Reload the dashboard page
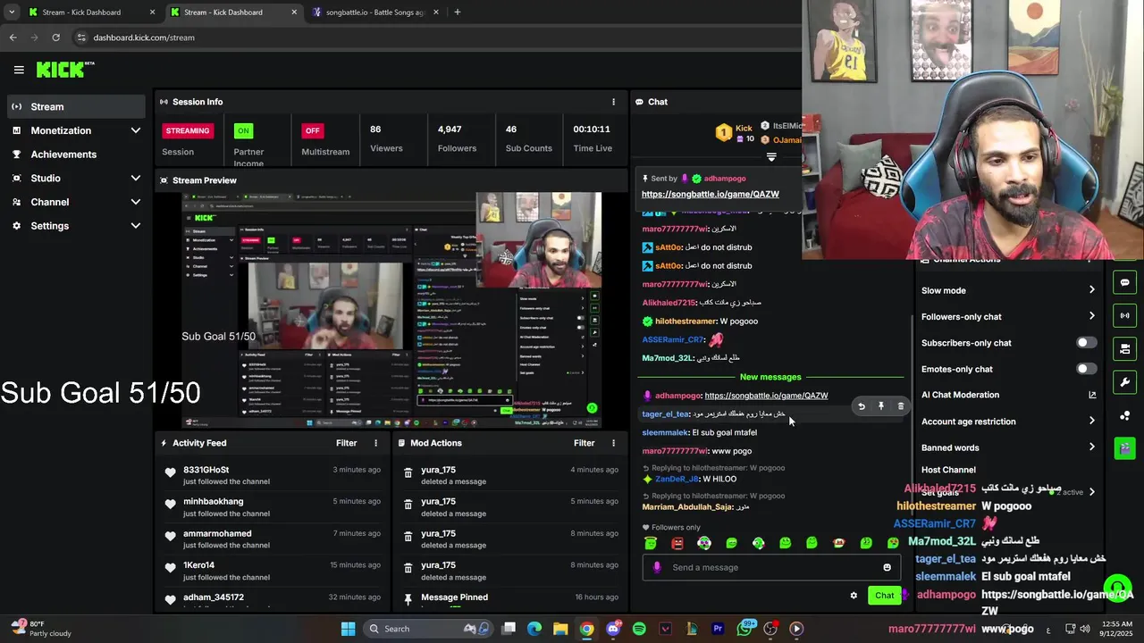Viewport: 1144px width, 643px height. (x=55, y=38)
